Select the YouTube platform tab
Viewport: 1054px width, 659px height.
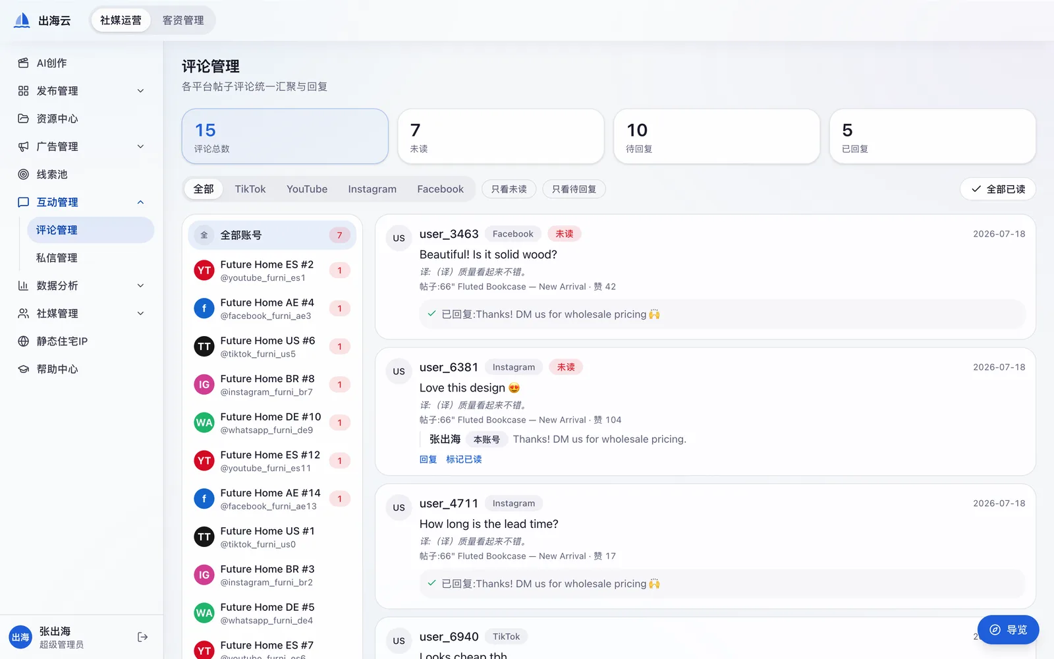307,189
